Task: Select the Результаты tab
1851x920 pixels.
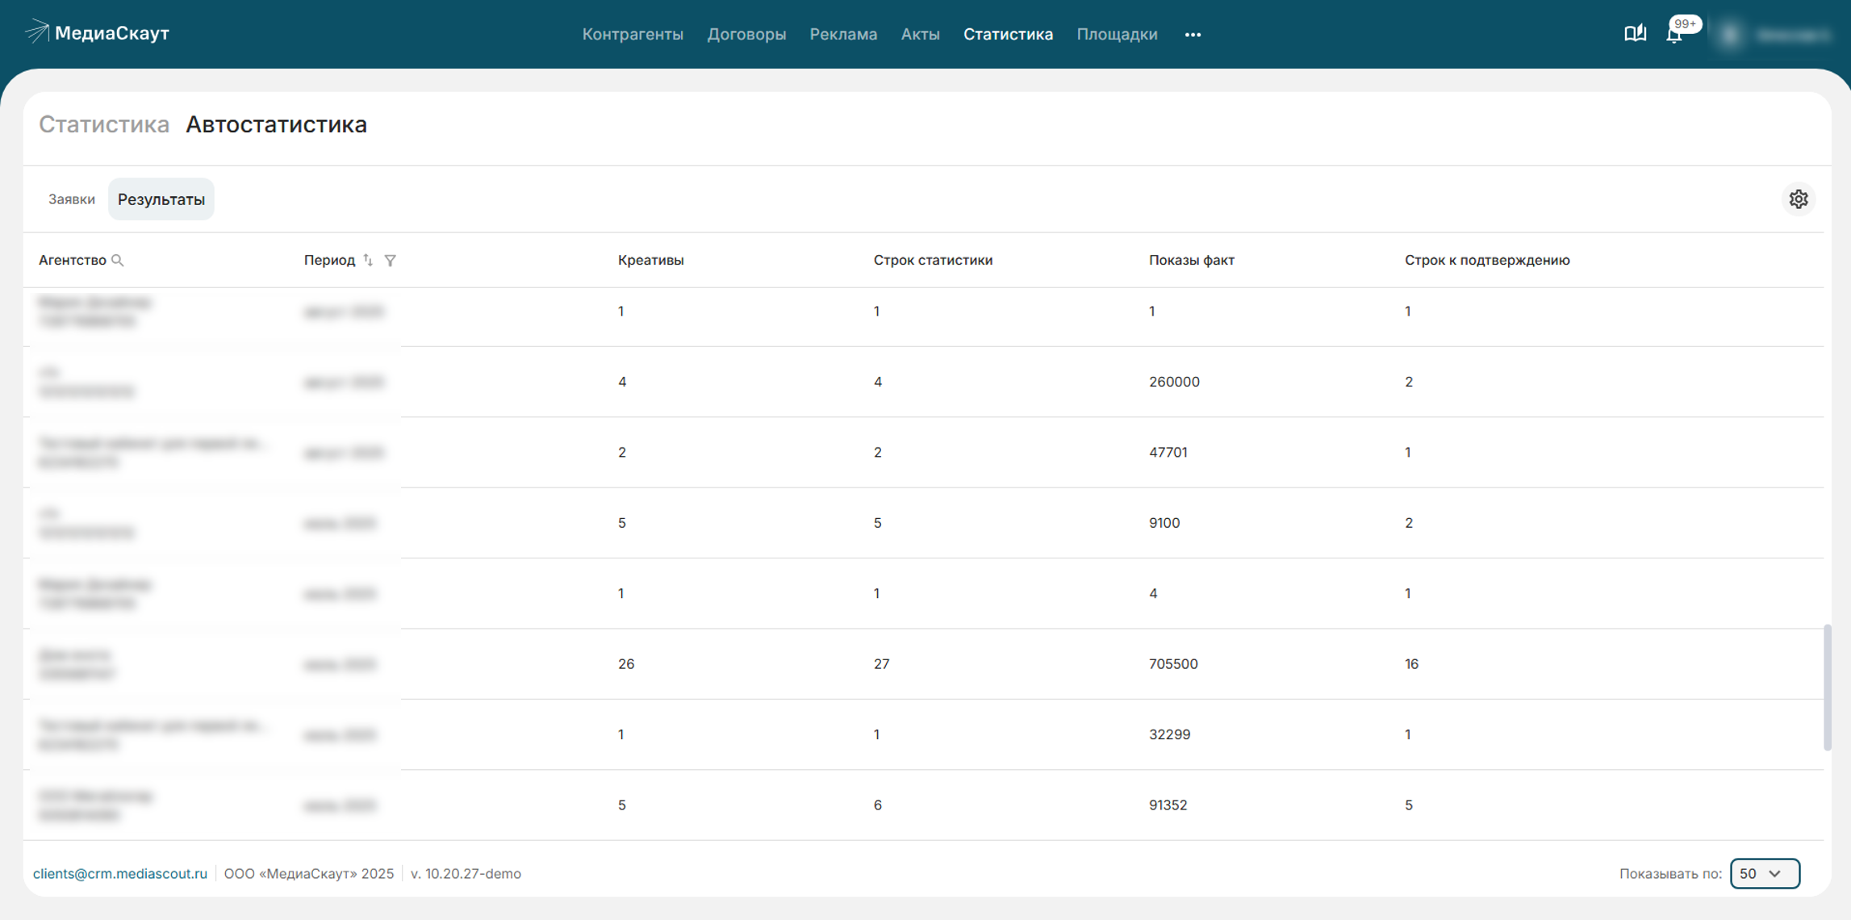Action: 161,199
